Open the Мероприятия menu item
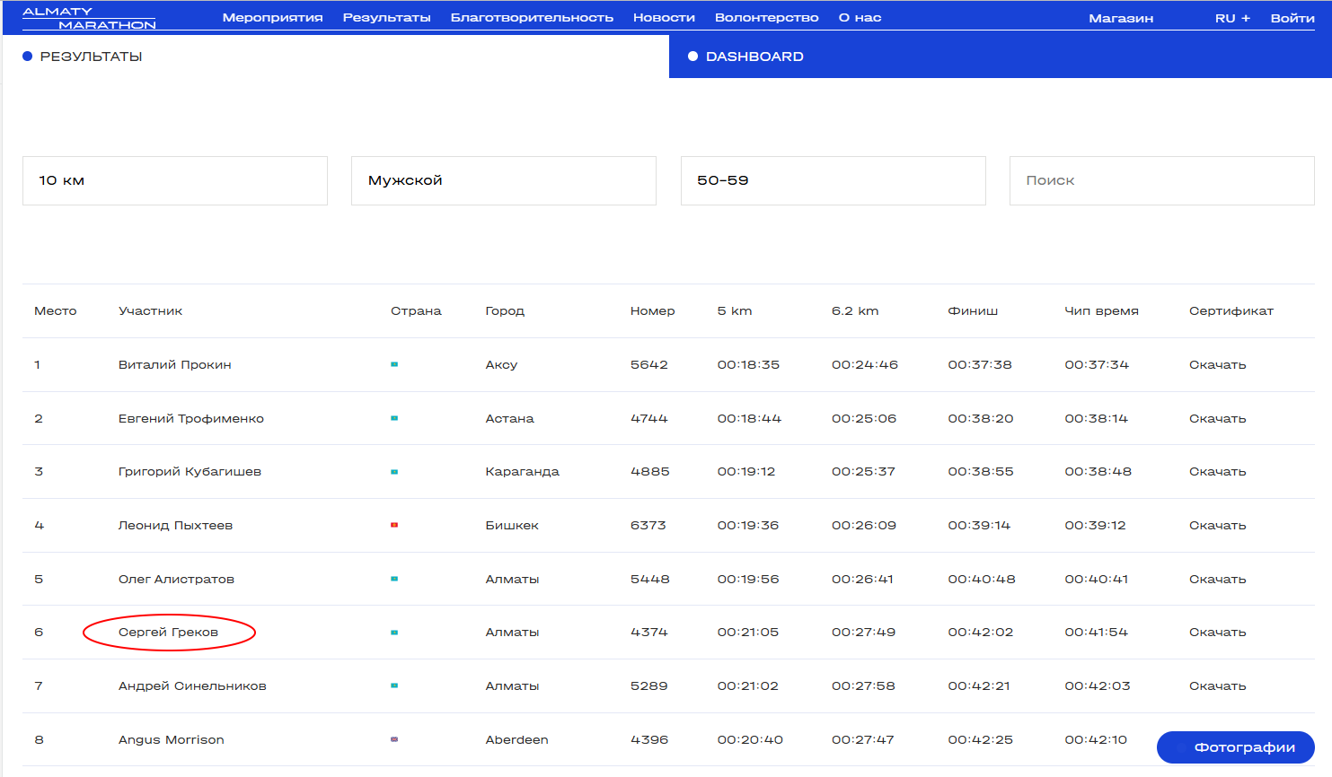This screenshot has height=777, width=1332. [272, 18]
